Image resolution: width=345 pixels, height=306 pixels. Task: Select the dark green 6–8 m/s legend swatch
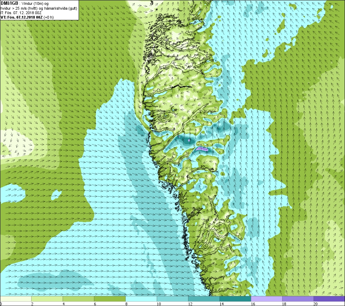coord(110,299)
